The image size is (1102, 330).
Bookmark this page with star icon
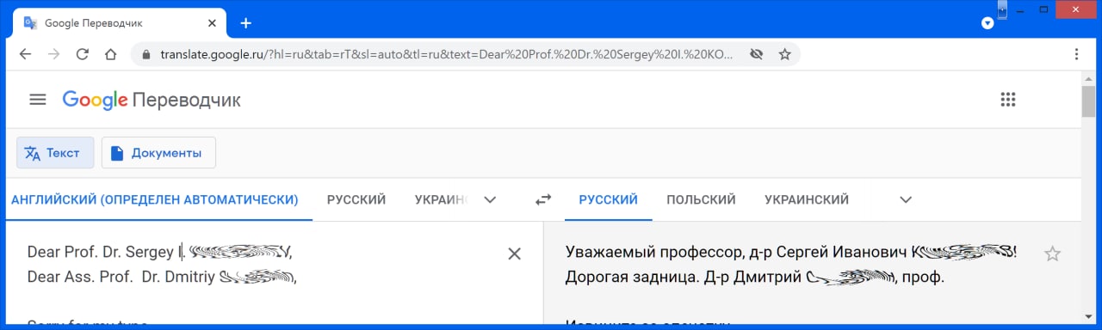click(x=784, y=54)
